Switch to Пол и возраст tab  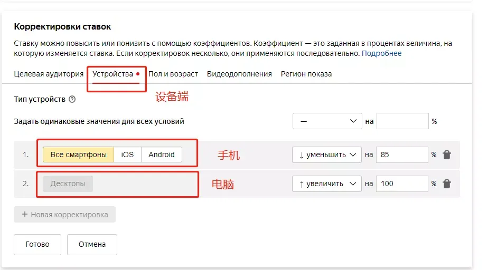click(173, 74)
